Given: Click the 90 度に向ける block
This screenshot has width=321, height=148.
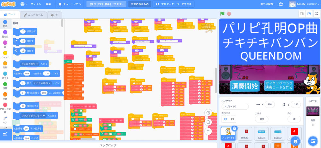Looking at the screenshot, I should (x=26, y=106).
